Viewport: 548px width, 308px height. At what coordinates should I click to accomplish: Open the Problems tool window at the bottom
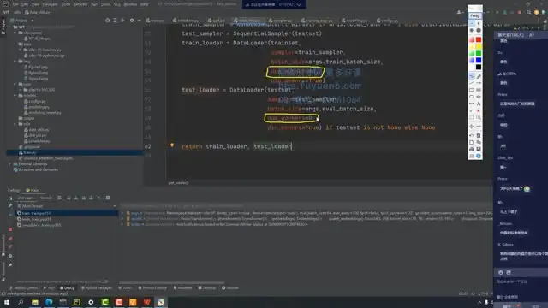click(x=182, y=288)
